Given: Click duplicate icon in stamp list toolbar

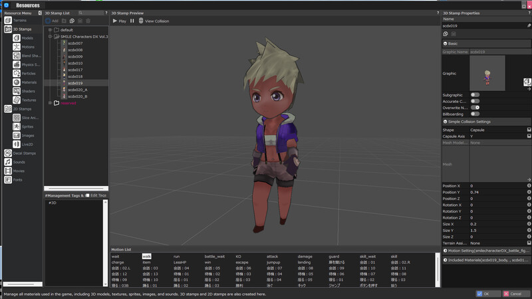Looking at the screenshot, I should point(72,21).
